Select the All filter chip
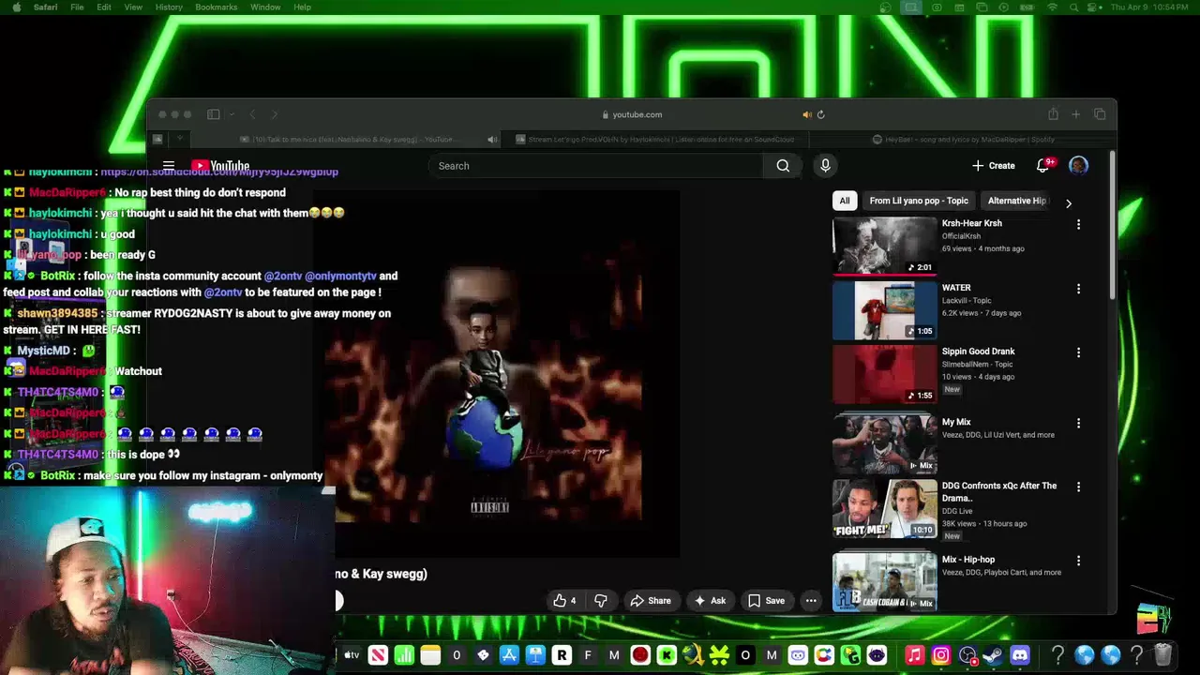Screen dimensions: 1200x675 (x=845, y=201)
